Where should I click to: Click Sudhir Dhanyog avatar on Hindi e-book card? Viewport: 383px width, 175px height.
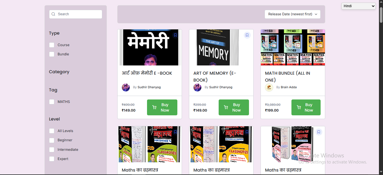coord(126,87)
